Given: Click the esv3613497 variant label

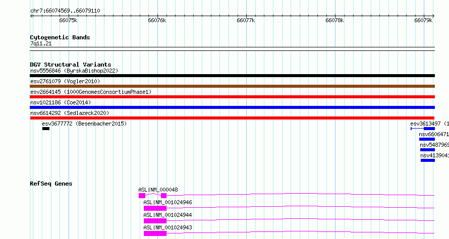Looking at the screenshot, I should 429,124.
